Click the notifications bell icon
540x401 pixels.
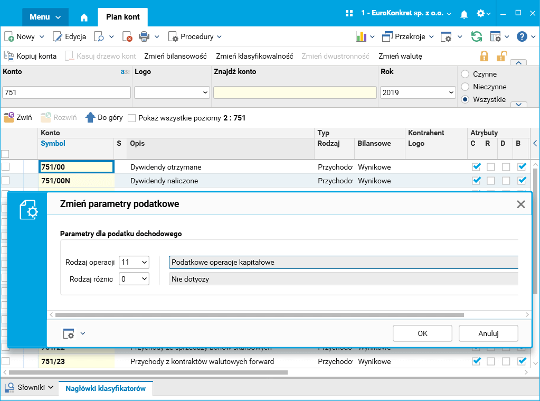[x=464, y=14]
